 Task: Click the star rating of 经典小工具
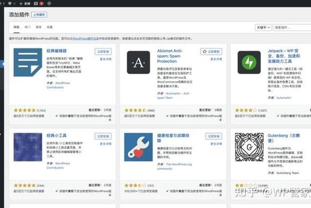coord(25,185)
